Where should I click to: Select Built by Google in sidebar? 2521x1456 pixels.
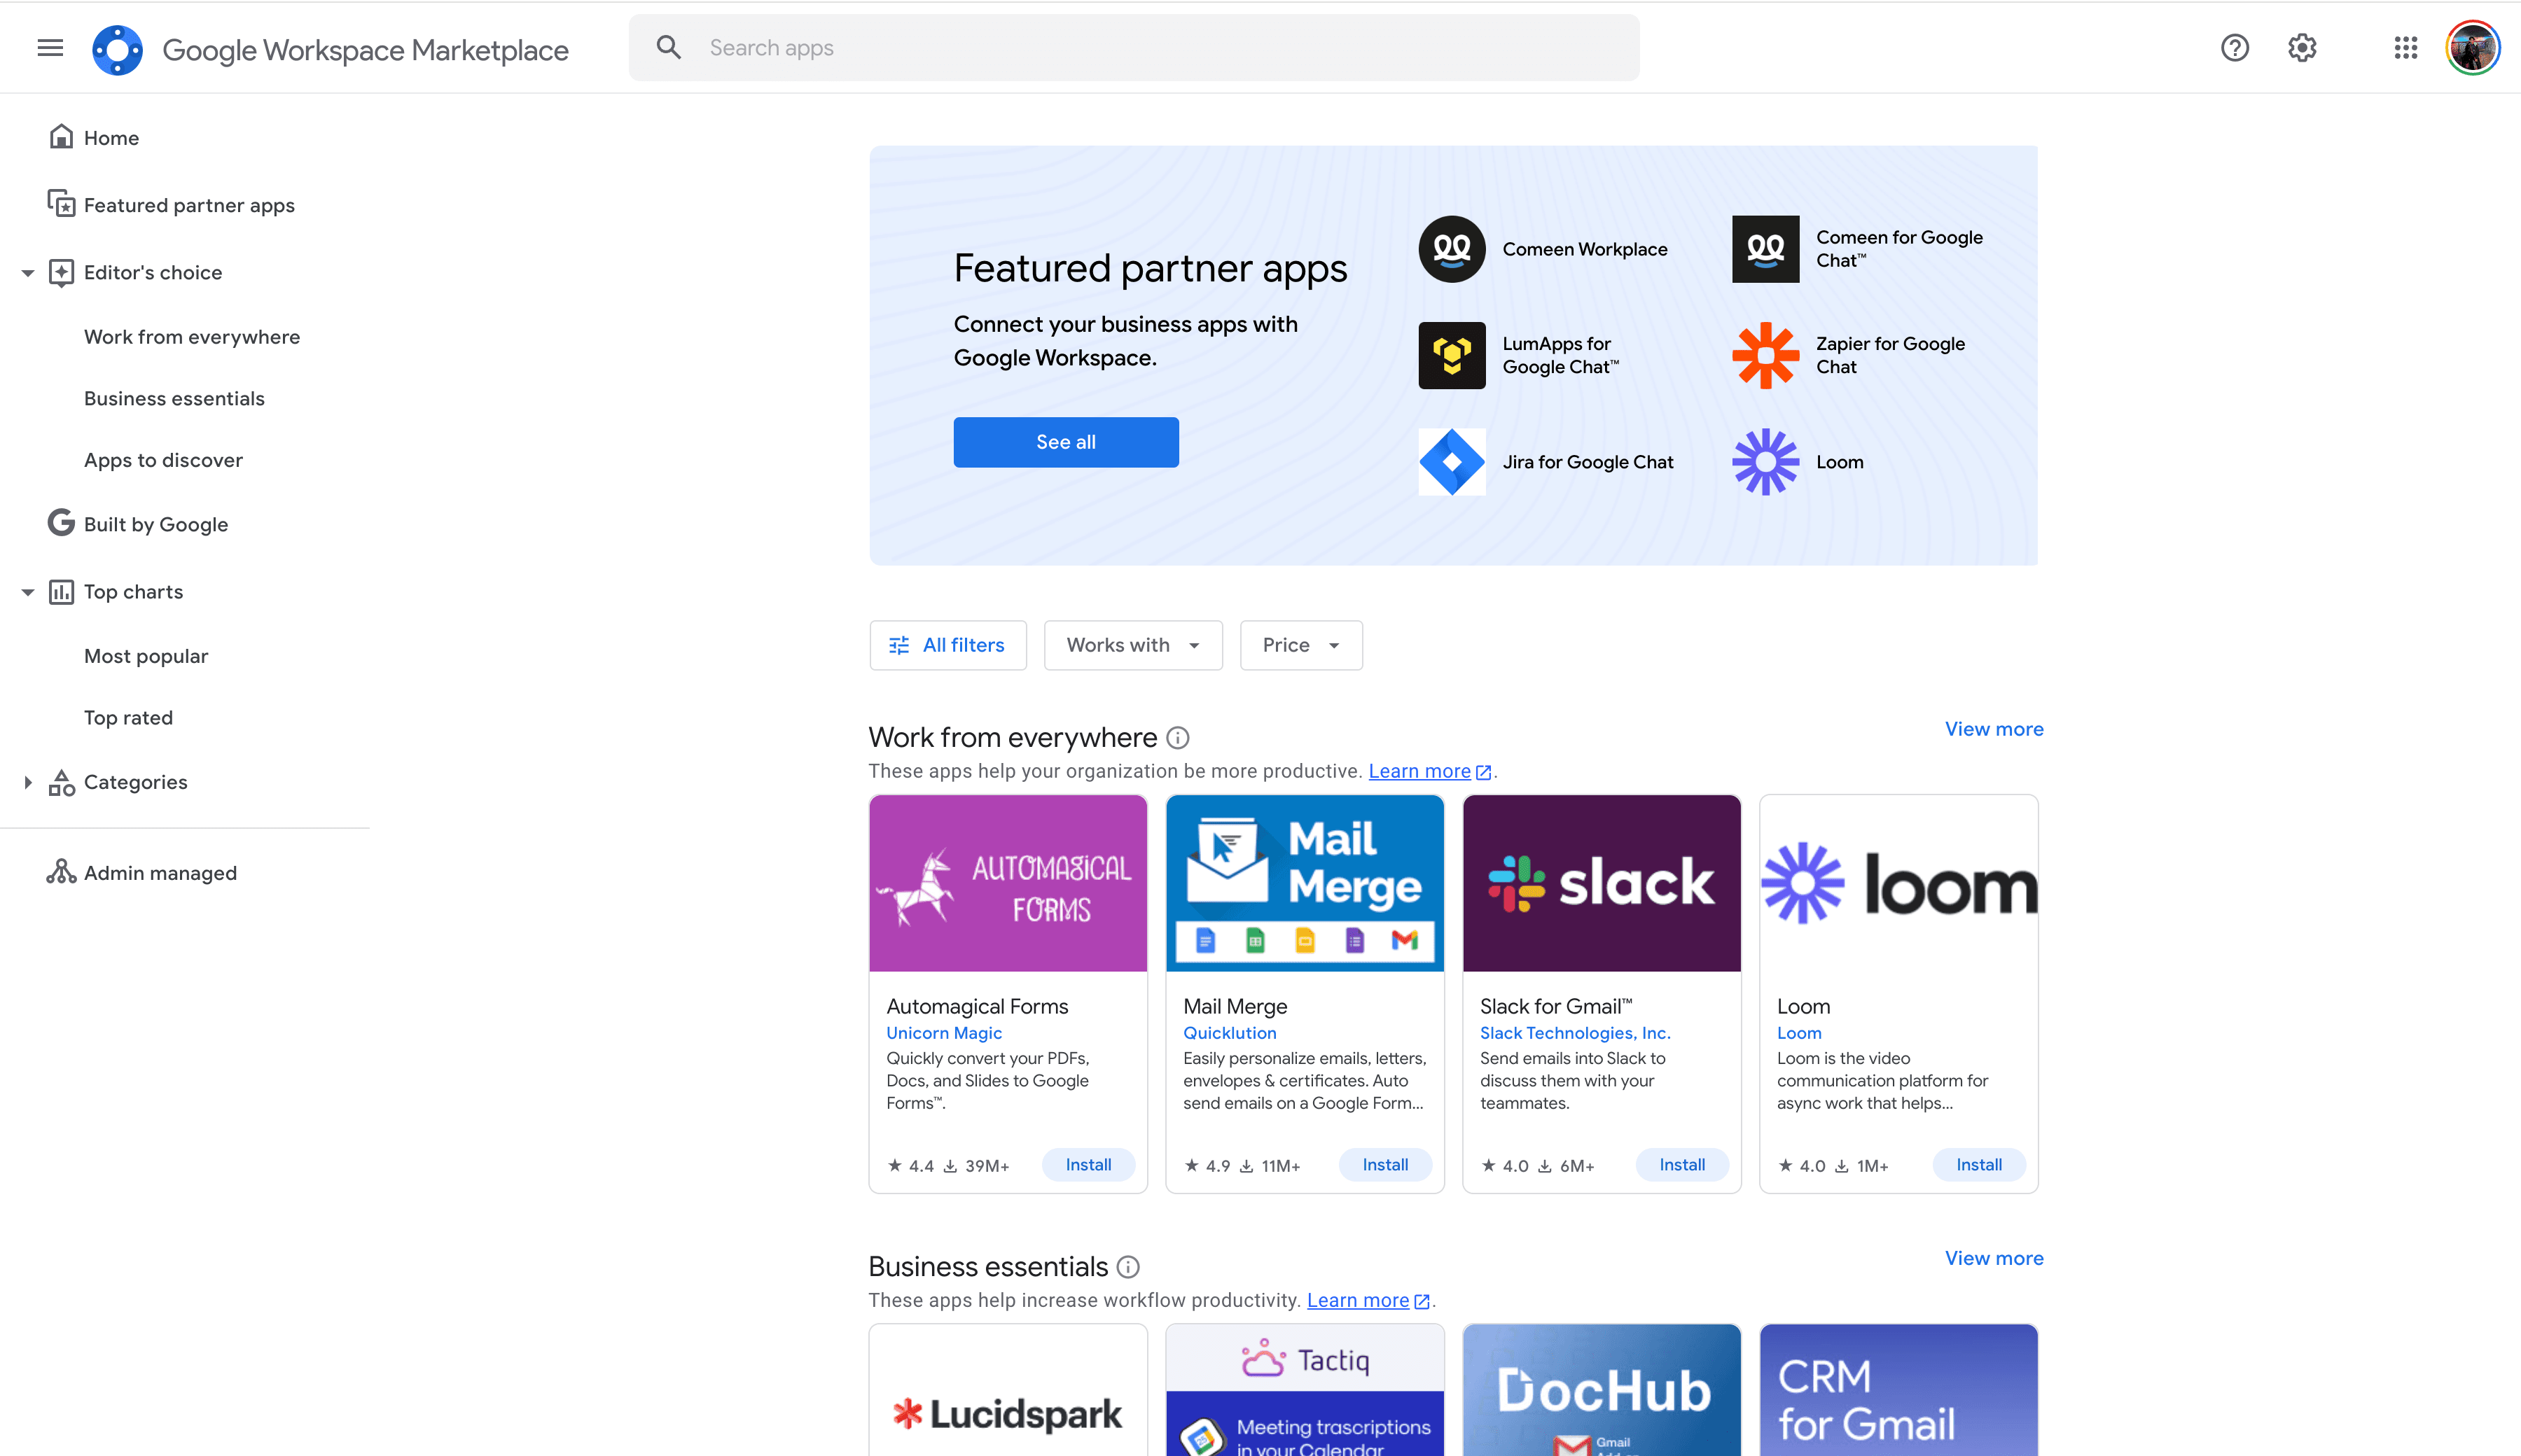click(x=155, y=523)
